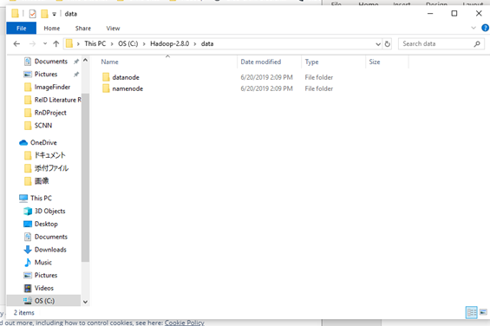Viewport: 490px width, 326px height.
Task: Open Documents under This PC
Action: pyautogui.click(x=51, y=237)
